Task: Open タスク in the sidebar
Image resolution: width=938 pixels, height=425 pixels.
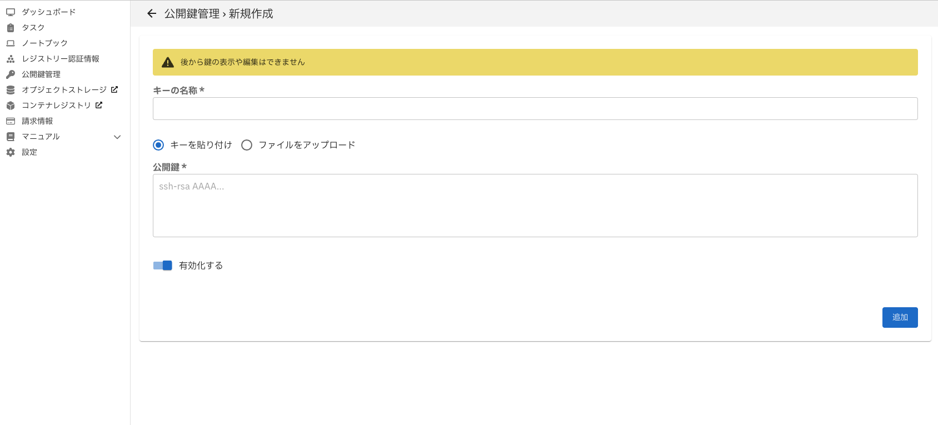Action: click(33, 27)
